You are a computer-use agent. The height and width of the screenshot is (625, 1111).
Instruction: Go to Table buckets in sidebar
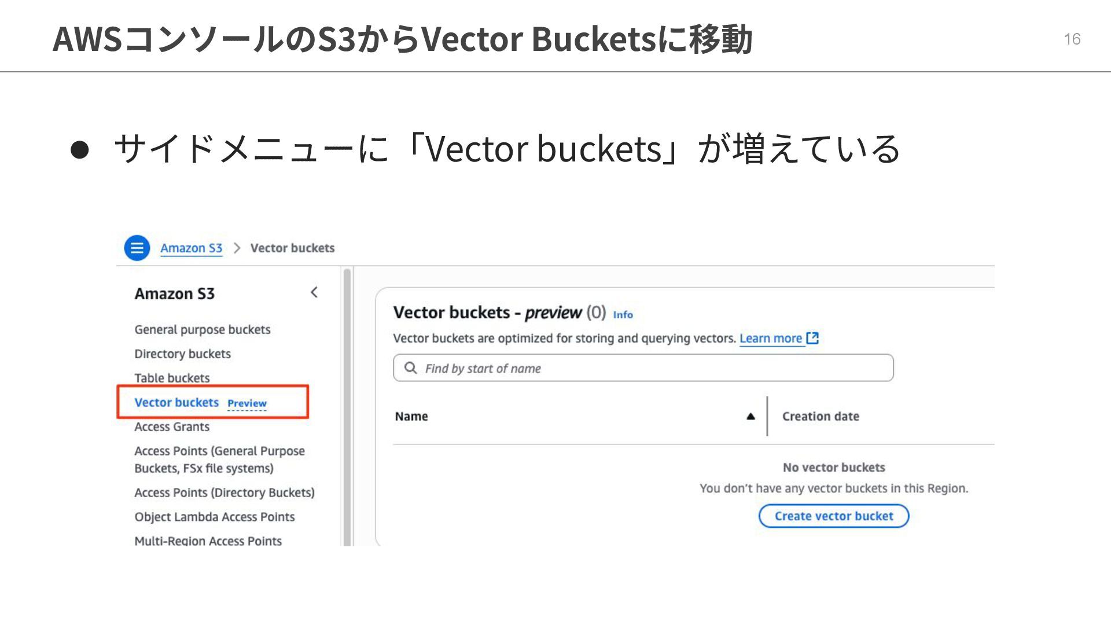click(172, 378)
